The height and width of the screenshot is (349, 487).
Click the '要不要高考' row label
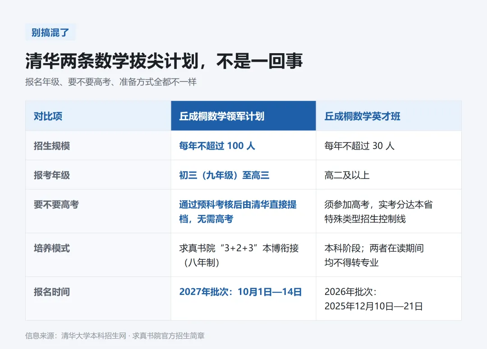click(56, 204)
